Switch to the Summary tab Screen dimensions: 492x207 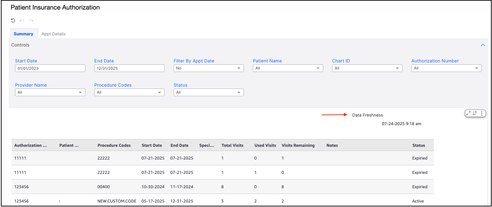pos(23,34)
